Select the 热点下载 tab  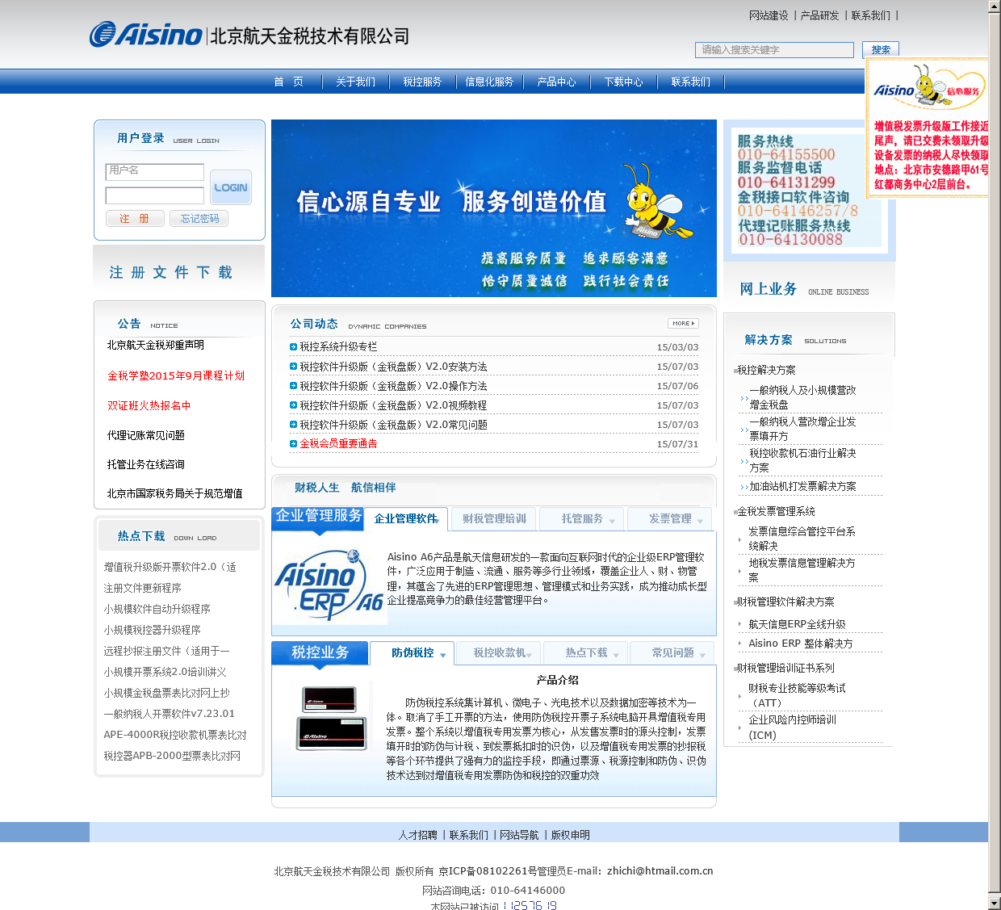(586, 652)
